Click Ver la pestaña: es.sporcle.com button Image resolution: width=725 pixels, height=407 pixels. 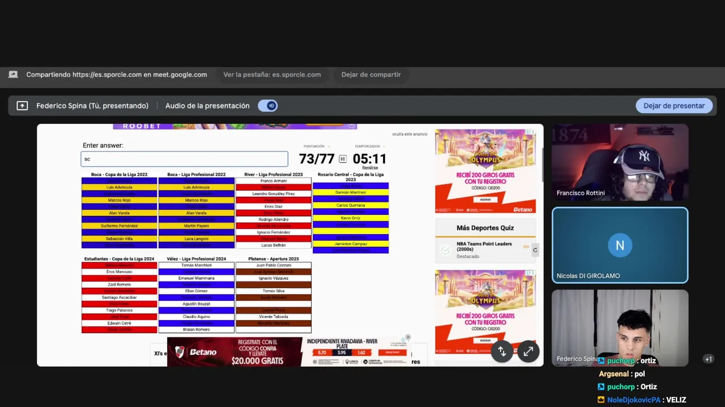coord(272,75)
